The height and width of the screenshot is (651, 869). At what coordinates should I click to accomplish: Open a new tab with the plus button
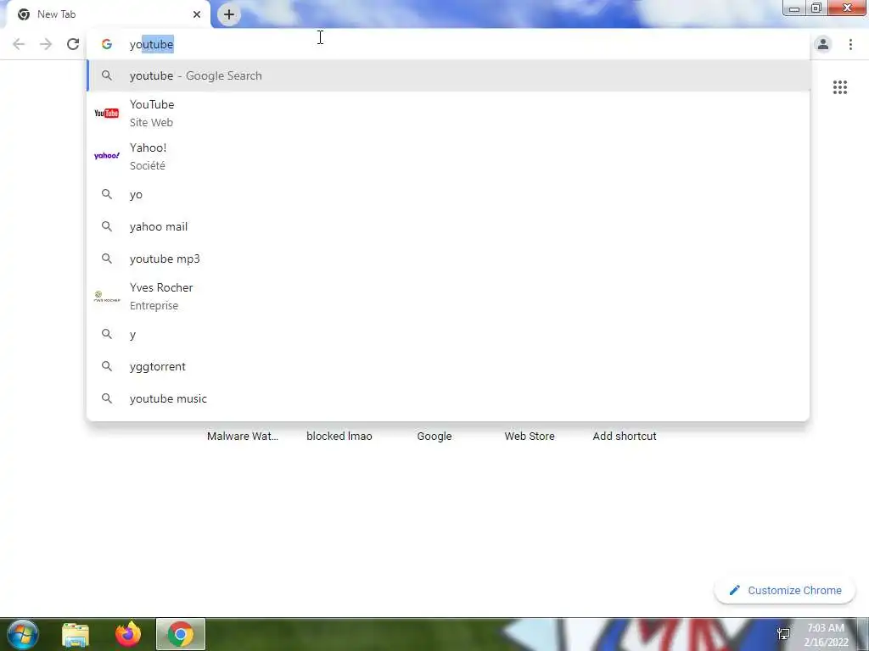pyautogui.click(x=229, y=14)
